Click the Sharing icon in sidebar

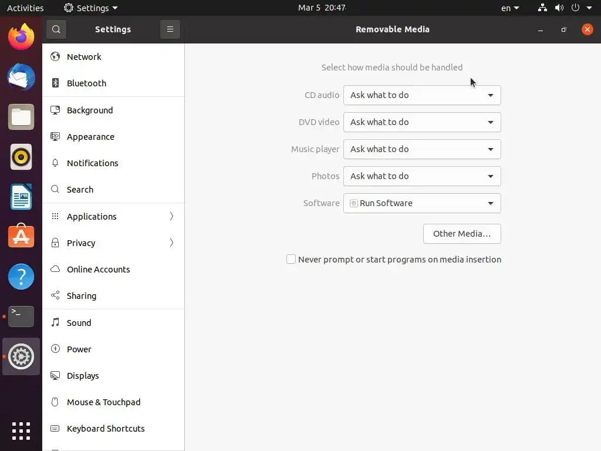(55, 296)
